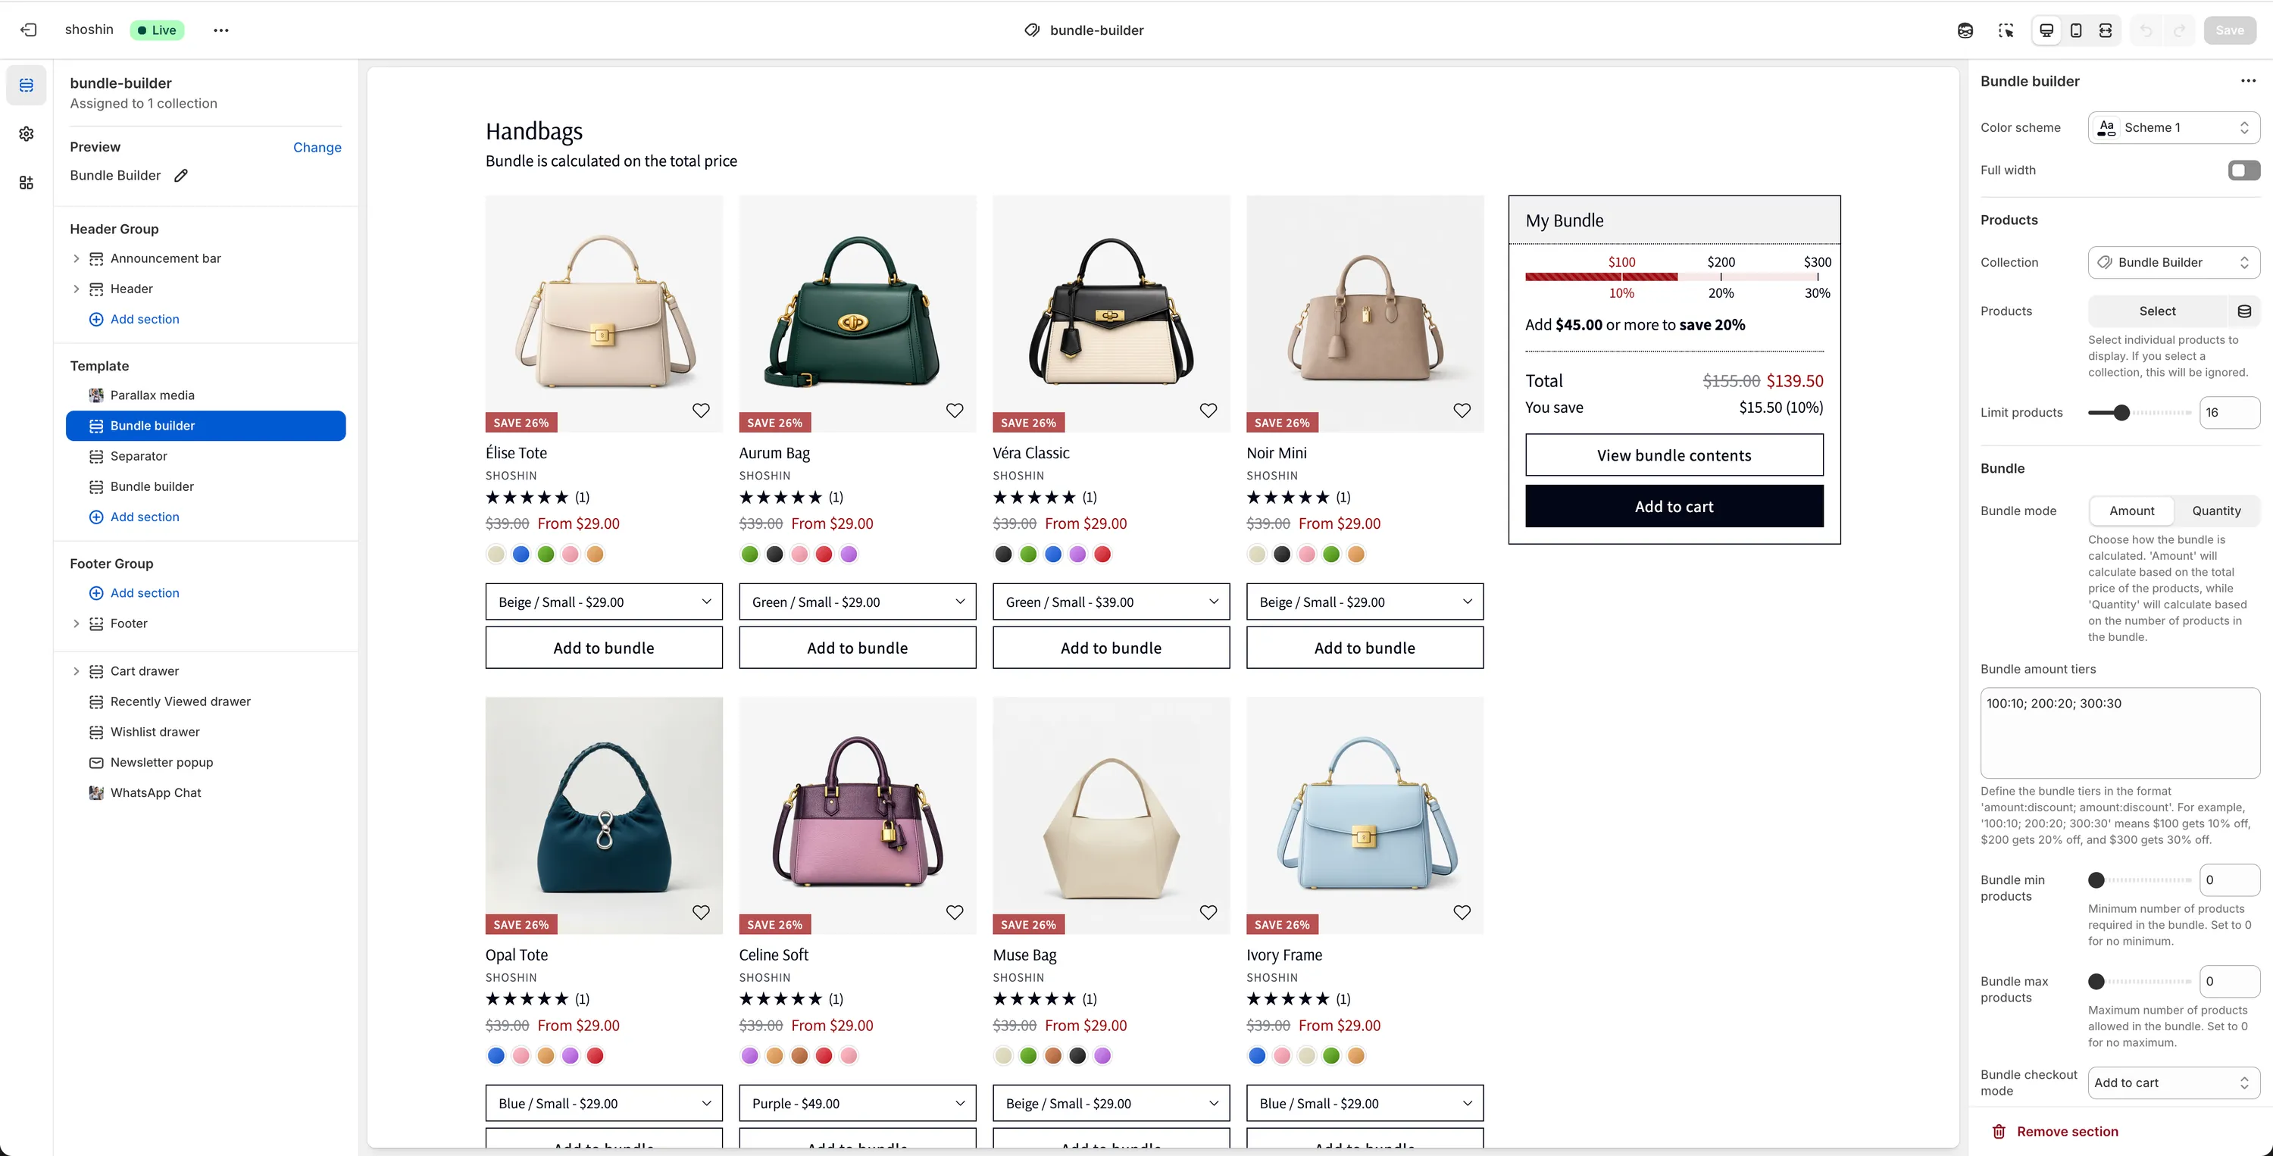
Task: Click the Bundle amount tiers input field
Action: click(x=2119, y=733)
